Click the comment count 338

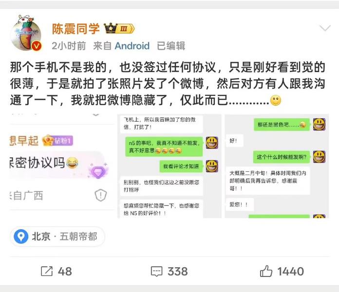178,272
